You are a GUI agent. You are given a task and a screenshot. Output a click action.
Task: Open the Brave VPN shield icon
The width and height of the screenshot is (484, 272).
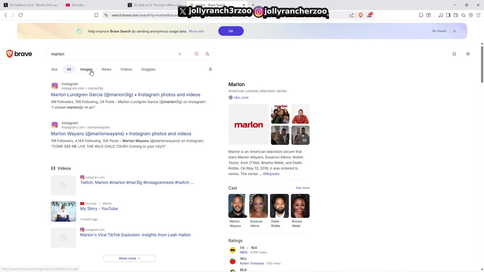(x=471, y=15)
